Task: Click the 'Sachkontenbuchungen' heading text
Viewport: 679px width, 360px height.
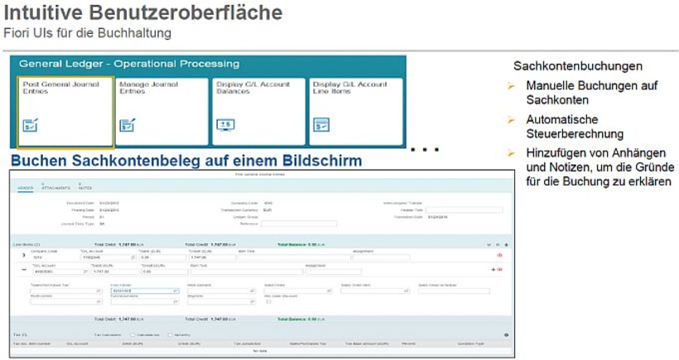Action: pyautogui.click(x=578, y=66)
